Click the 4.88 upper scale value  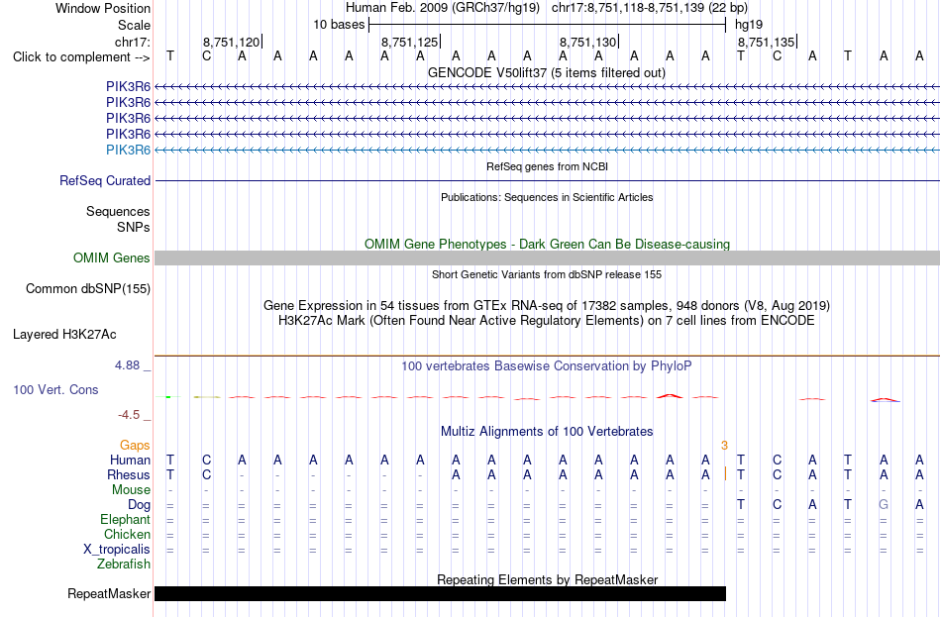(x=127, y=364)
